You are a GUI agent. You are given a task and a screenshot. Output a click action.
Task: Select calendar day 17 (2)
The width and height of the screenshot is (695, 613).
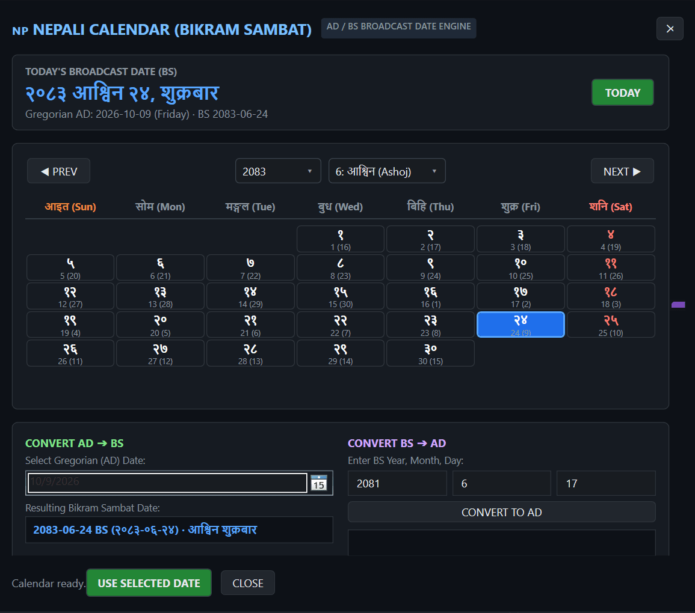coord(521,296)
